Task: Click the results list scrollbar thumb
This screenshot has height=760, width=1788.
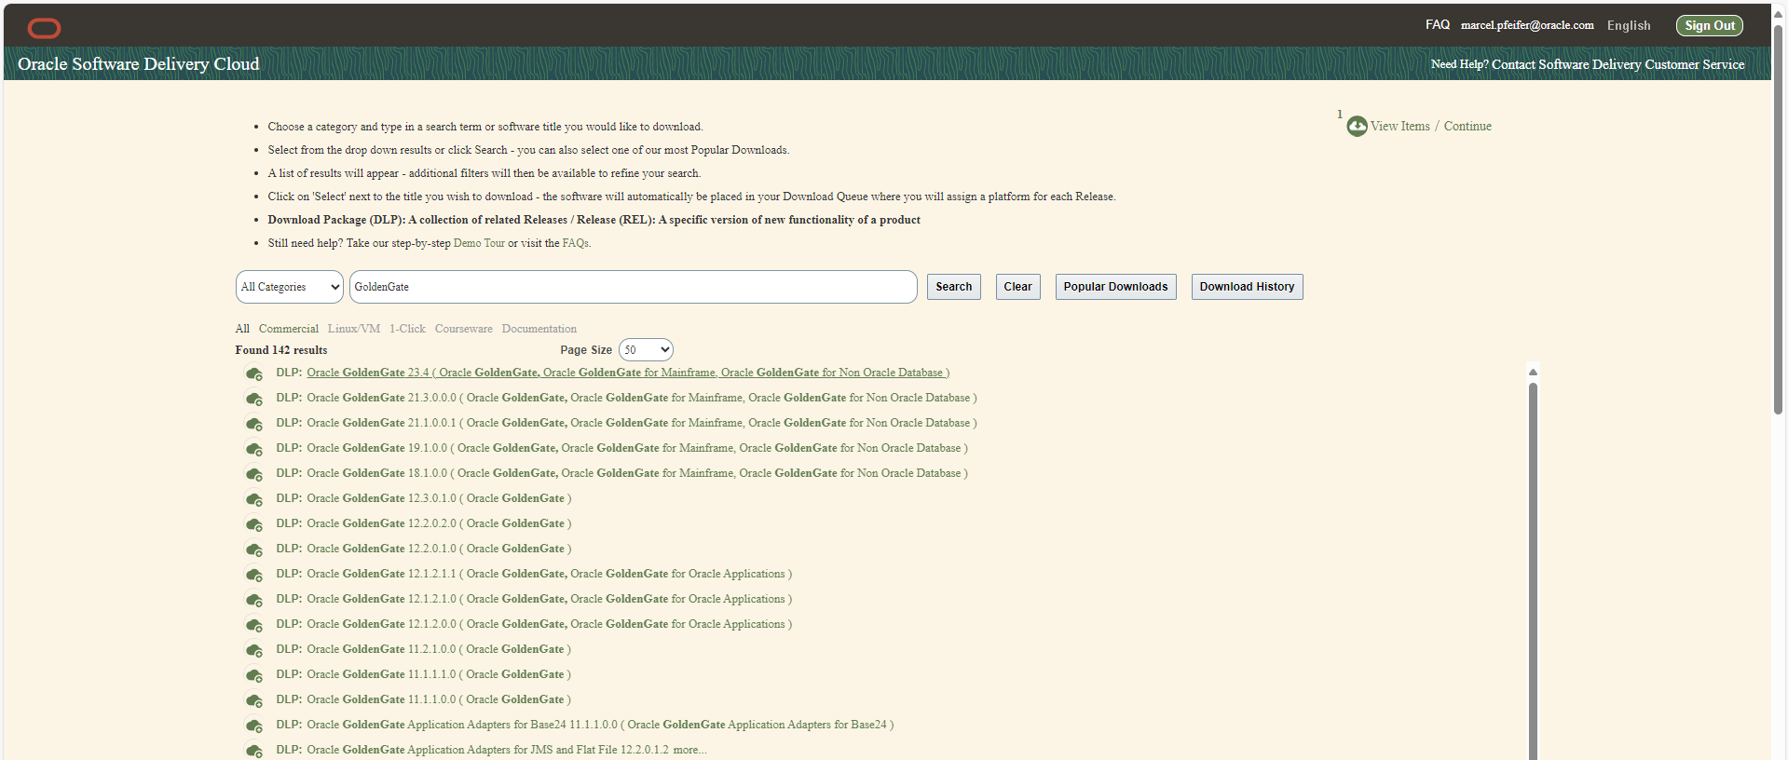Action: pos(1533,570)
